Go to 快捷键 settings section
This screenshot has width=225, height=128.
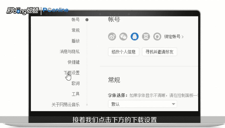(x=74, y=62)
